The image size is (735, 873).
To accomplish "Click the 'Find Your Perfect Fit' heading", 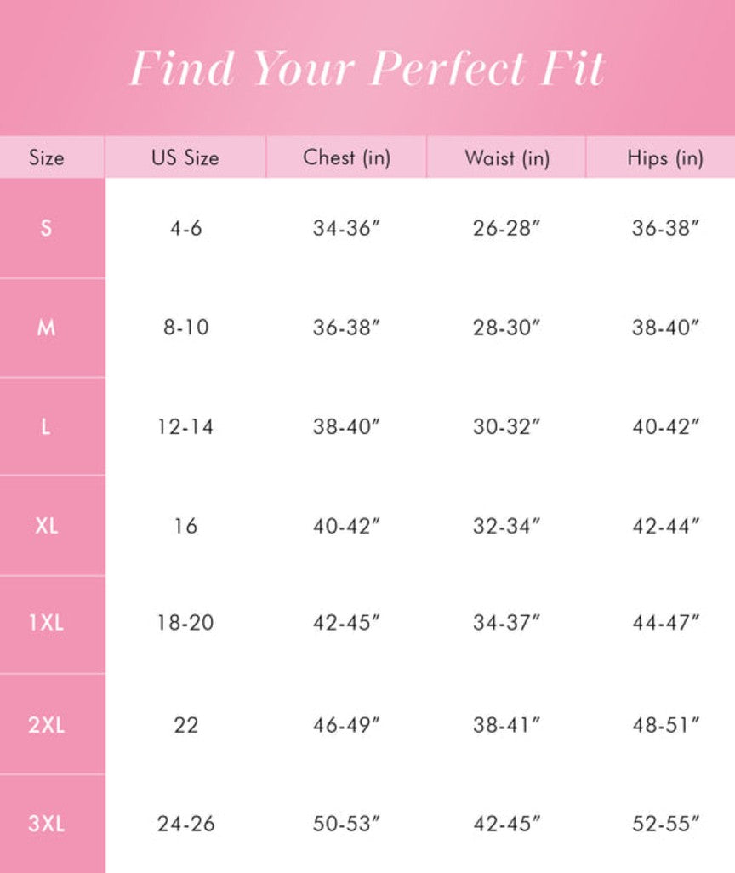I will coord(367,68).
